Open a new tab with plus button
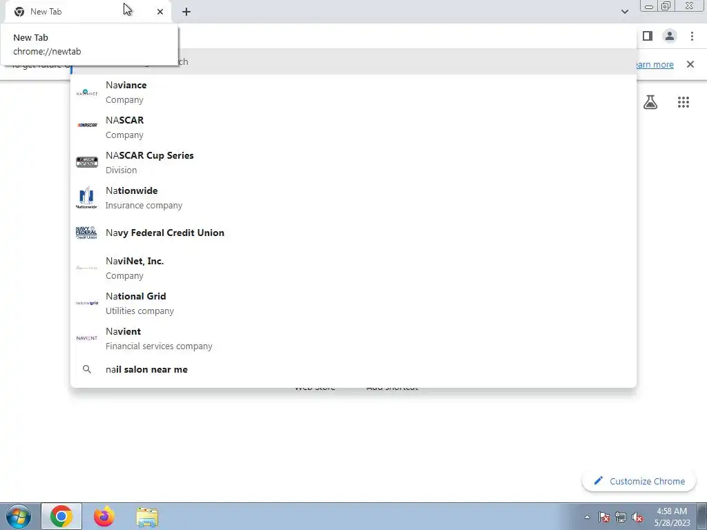This screenshot has height=530, width=707. 186,12
